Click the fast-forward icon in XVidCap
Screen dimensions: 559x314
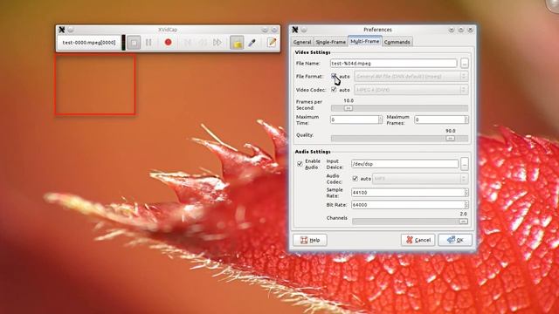pos(217,43)
